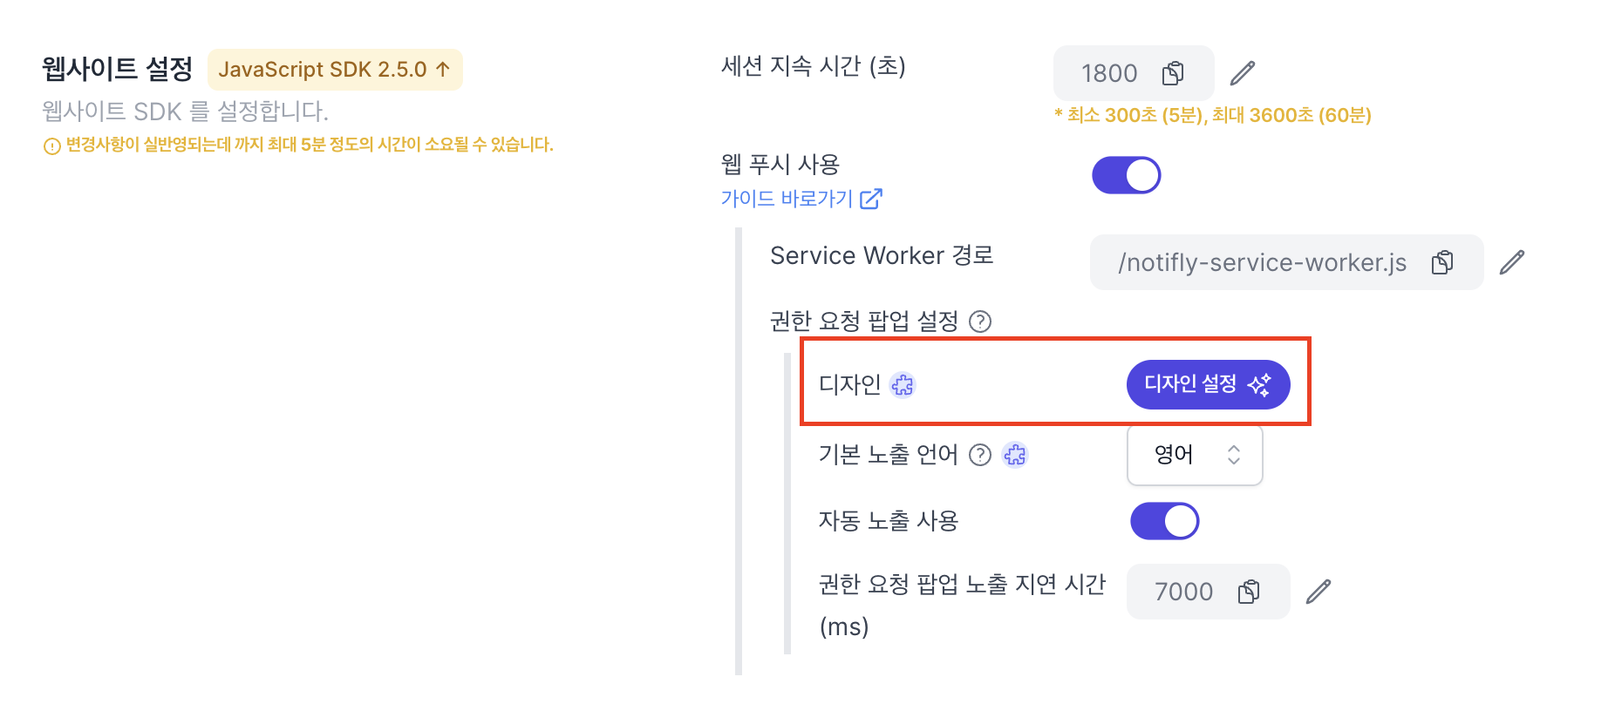Click puzzle icon next to 기본 노출 언어
This screenshot has width=1615, height=704.
(1015, 455)
